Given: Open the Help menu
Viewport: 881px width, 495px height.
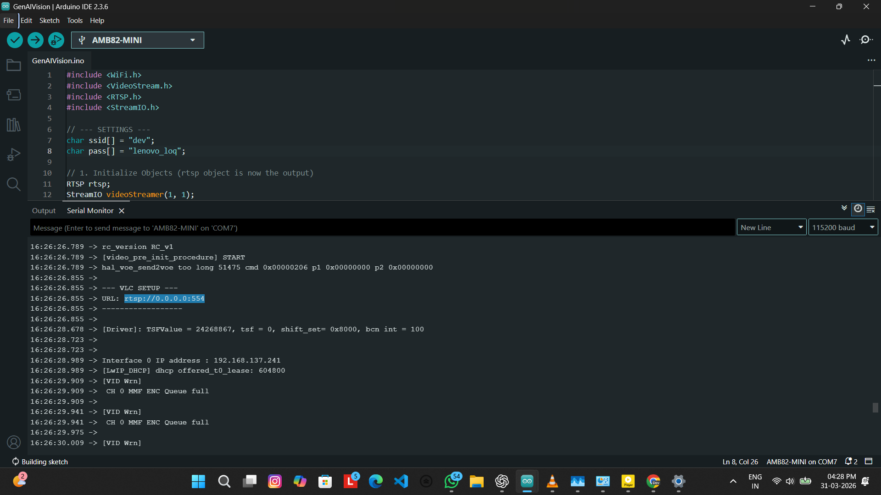Looking at the screenshot, I should tap(97, 21).
